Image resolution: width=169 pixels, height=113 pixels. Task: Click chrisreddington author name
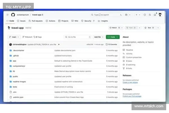[20, 44]
